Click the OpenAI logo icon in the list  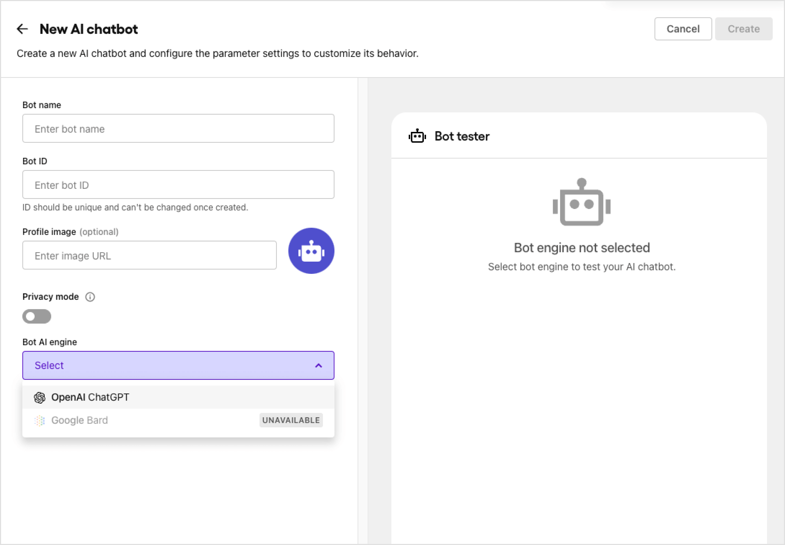click(40, 398)
